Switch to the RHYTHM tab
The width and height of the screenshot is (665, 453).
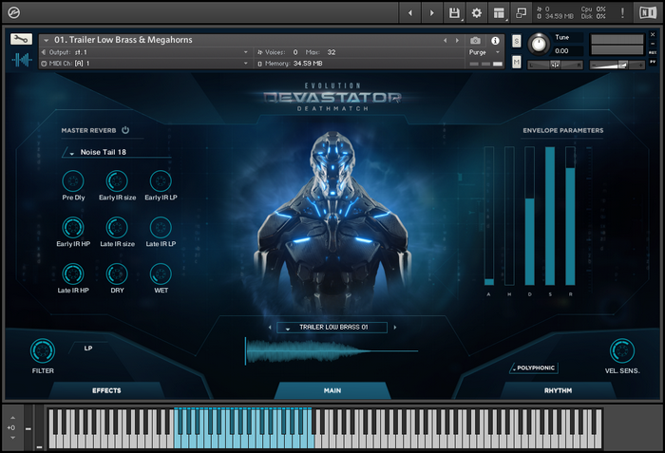click(558, 390)
